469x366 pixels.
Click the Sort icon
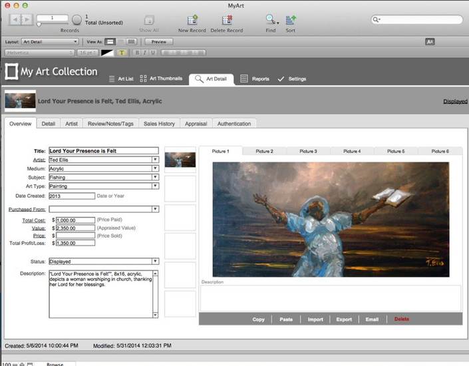291,20
